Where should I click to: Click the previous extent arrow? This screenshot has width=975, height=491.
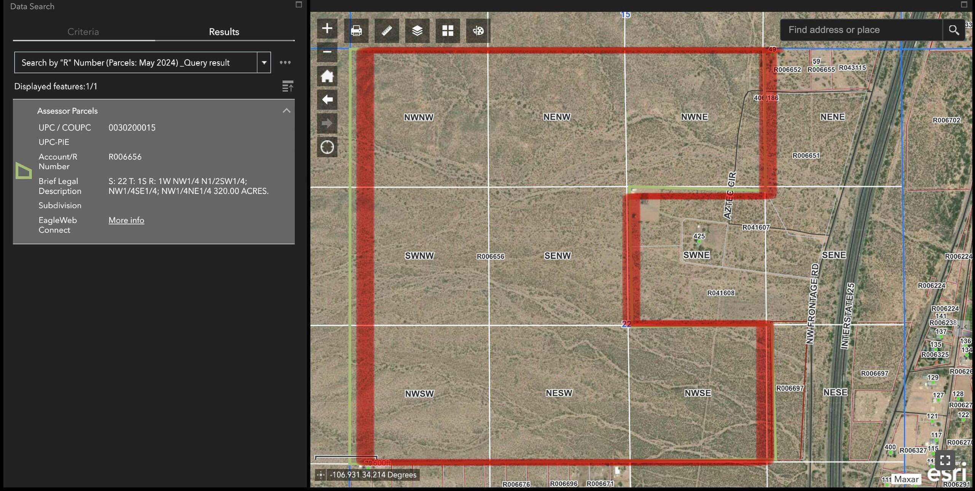coord(327,99)
